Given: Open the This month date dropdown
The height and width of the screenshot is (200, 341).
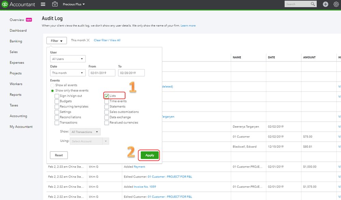Looking at the screenshot, I should pyautogui.click(x=68, y=73).
